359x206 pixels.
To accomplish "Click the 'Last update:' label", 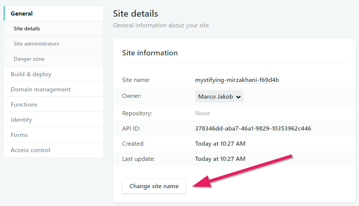I will (138, 159).
